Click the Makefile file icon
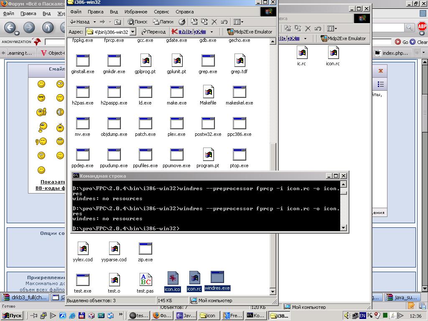This screenshot has height=321, width=428. 208,92
